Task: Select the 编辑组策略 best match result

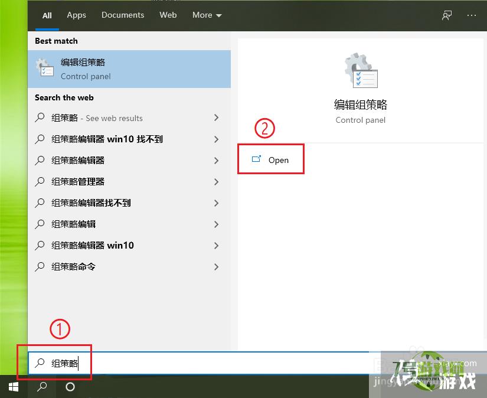Action: pyautogui.click(x=129, y=69)
